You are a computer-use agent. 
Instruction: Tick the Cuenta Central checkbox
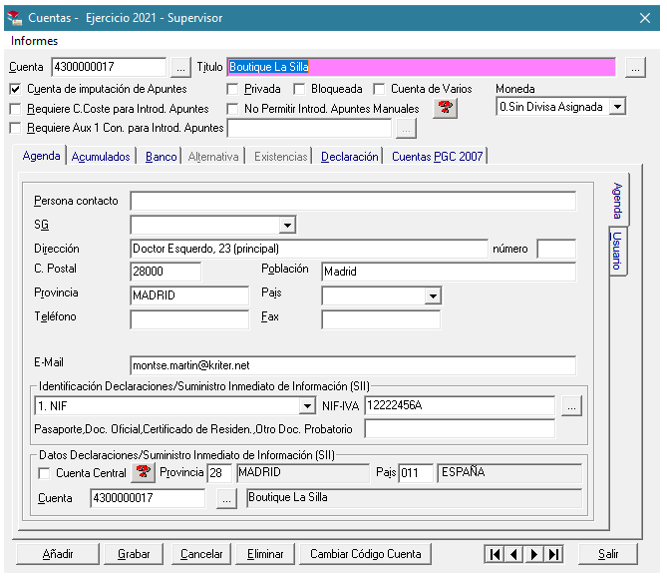click(45, 473)
